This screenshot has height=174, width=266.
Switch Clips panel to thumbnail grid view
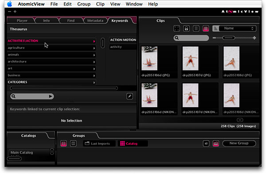206,28
